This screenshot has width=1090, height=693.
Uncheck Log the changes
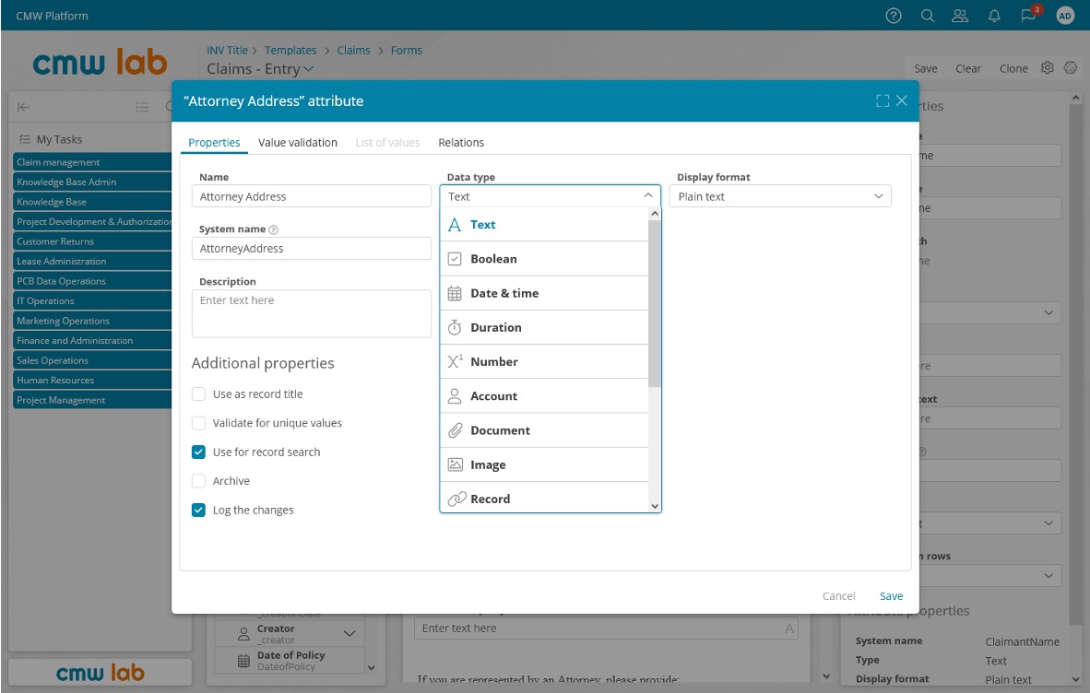pos(199,511)
